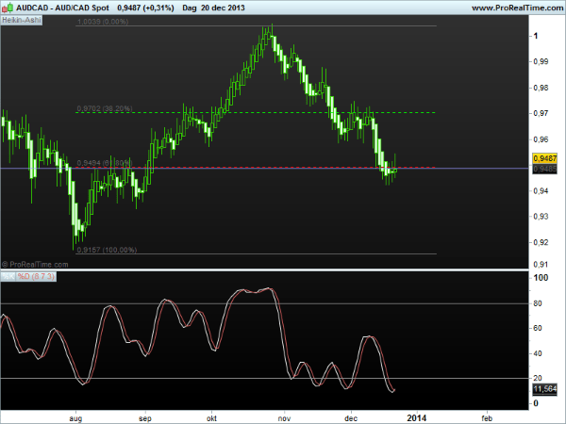
Task: Click the 0,93 price axis label
Action: tap(541, 217)
